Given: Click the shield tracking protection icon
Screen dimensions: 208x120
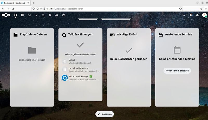Looking at the screenshot, I should (x=34, y=9).
